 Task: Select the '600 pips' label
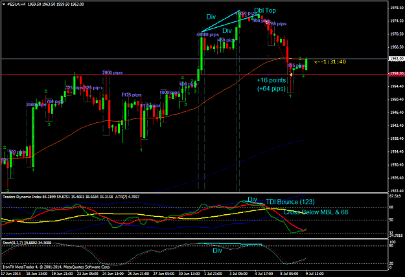[189, 84]
